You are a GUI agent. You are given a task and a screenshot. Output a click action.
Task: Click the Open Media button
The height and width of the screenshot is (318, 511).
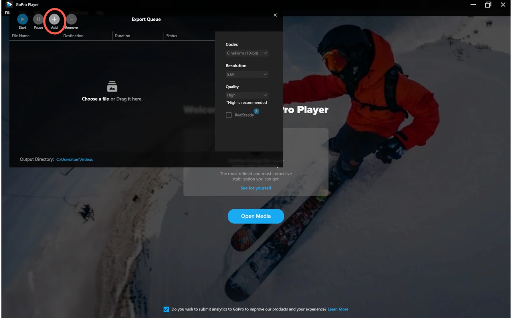coord(256,216)
